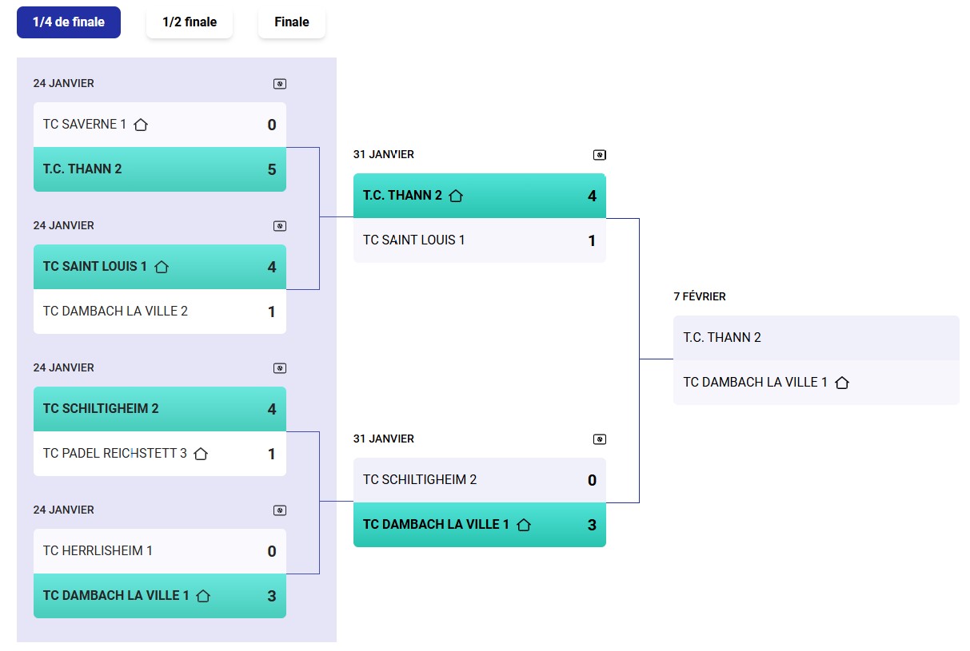Open TC SCHILTIGHEIM 2 winner row in quarterfinal
The width and height of the screenshot is (970, 651).
pos(160,409)
